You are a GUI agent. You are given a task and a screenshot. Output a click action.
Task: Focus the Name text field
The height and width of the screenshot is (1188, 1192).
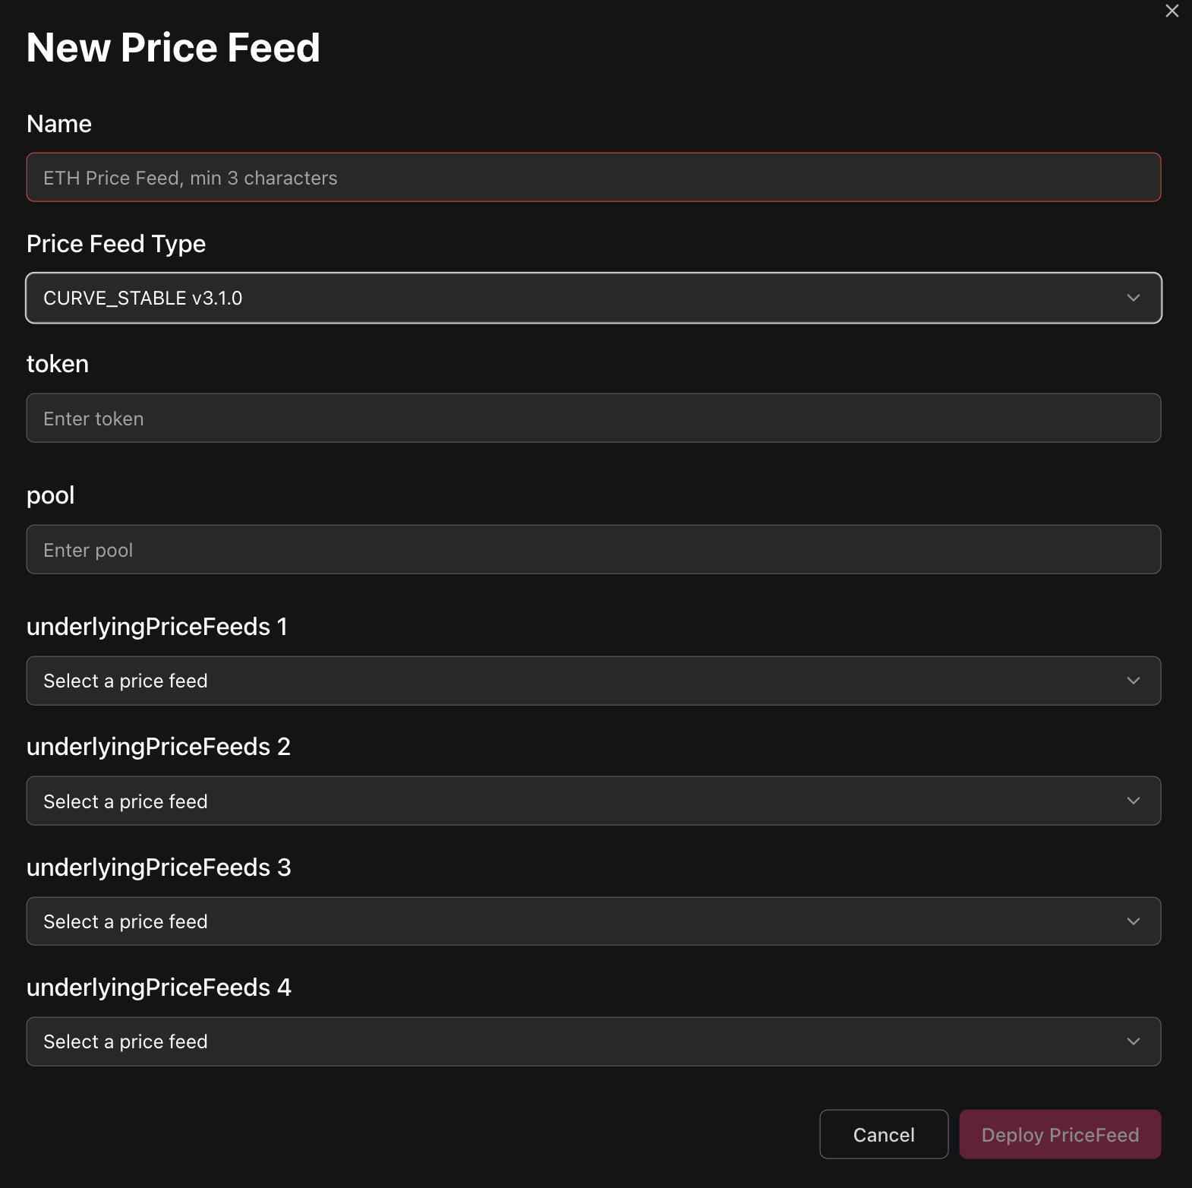click(592, 178)
